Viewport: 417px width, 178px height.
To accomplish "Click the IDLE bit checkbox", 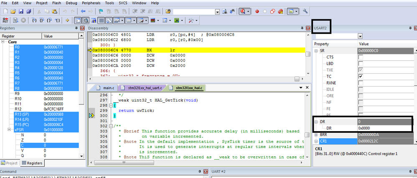I will [361, 89].
